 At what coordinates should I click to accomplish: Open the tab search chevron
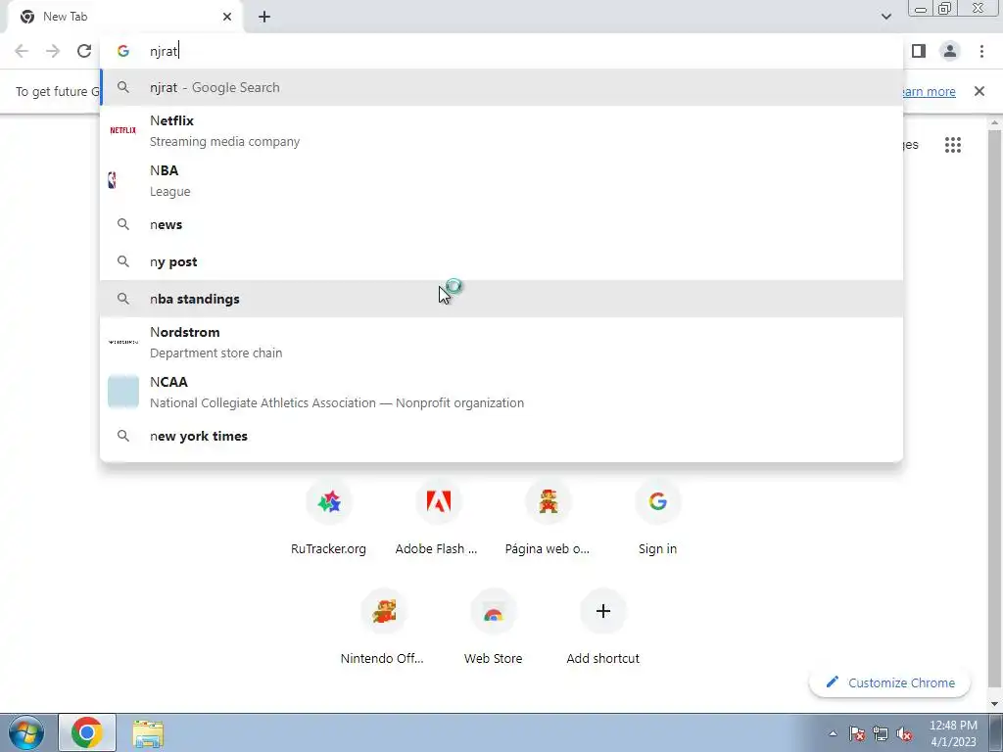pyautogui.click(x=885, y=17)
